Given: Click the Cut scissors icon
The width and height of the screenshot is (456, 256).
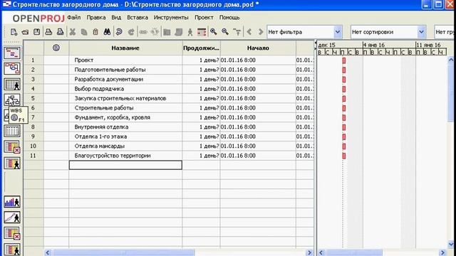Looking at the screenshot, I should pos(73,32).
